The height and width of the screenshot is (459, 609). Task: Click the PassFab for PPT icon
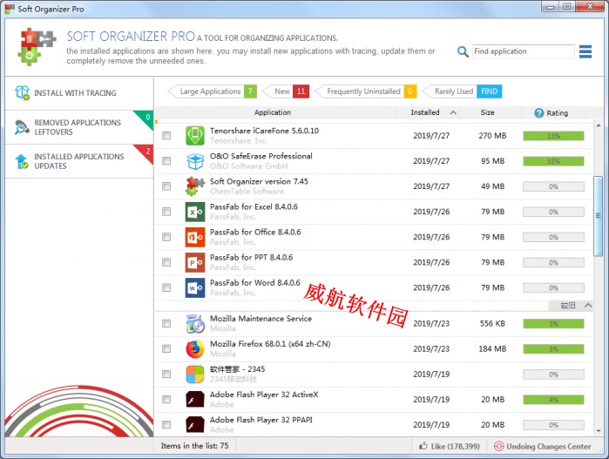point(194,262)
